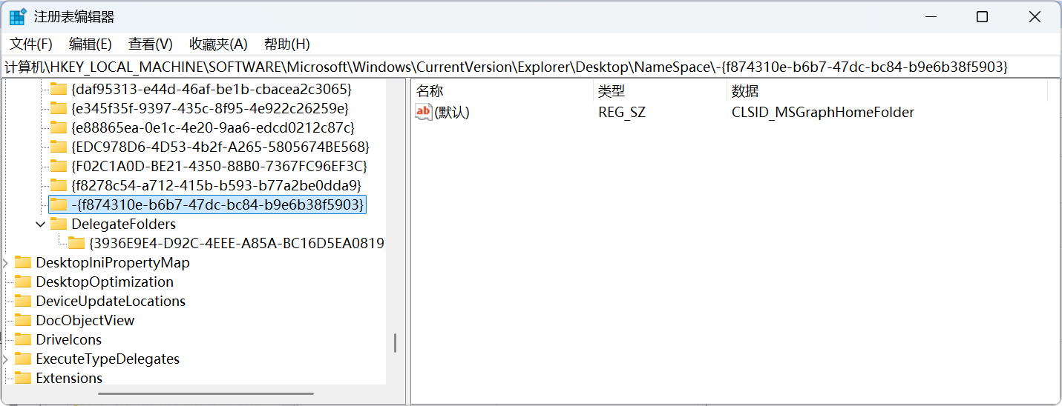Open the 文件(F) menu
This screenshot has width=1062, height=406.
pyautogui.click(x=31, y=44)
